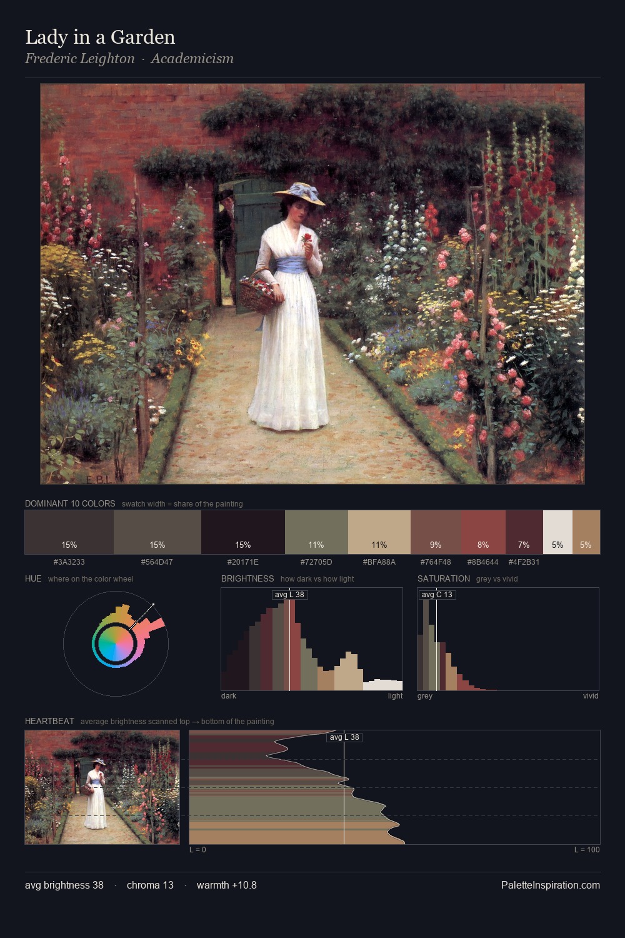This screenshot has height=938, width=625.
Task: Click the 'HUE' section heading
Action: pos(33,578)
